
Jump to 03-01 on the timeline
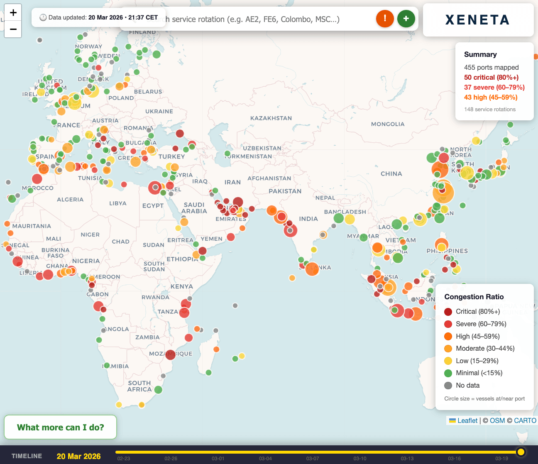pos(218,458)
